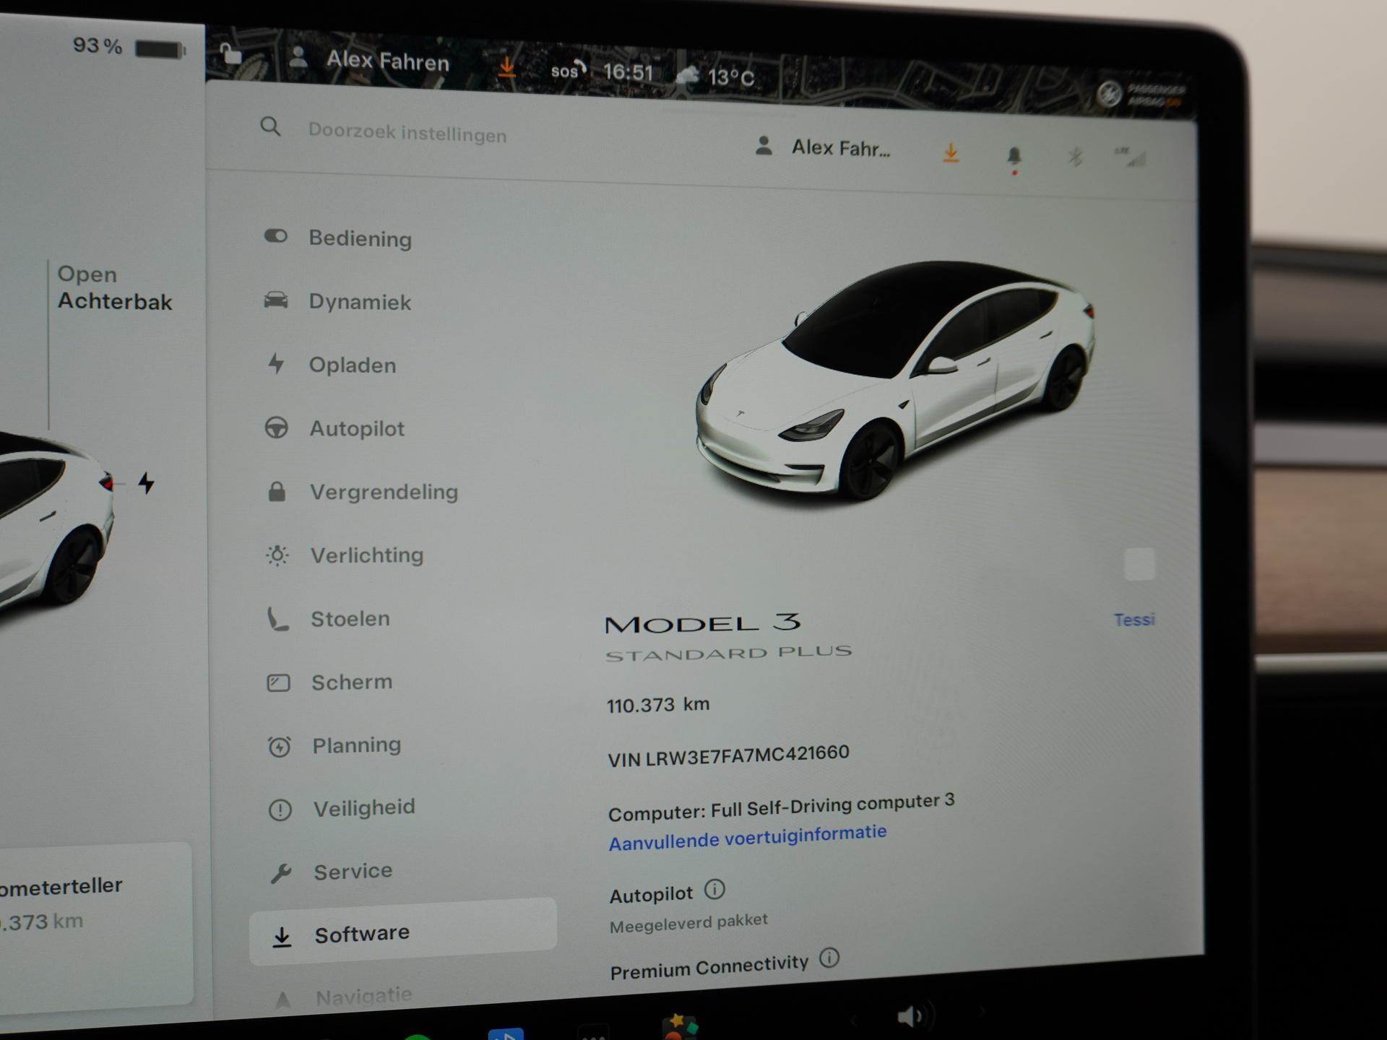Tap the car icon beside Dynamiek
1387x1040 pixels.
click(x=275, y=300)
